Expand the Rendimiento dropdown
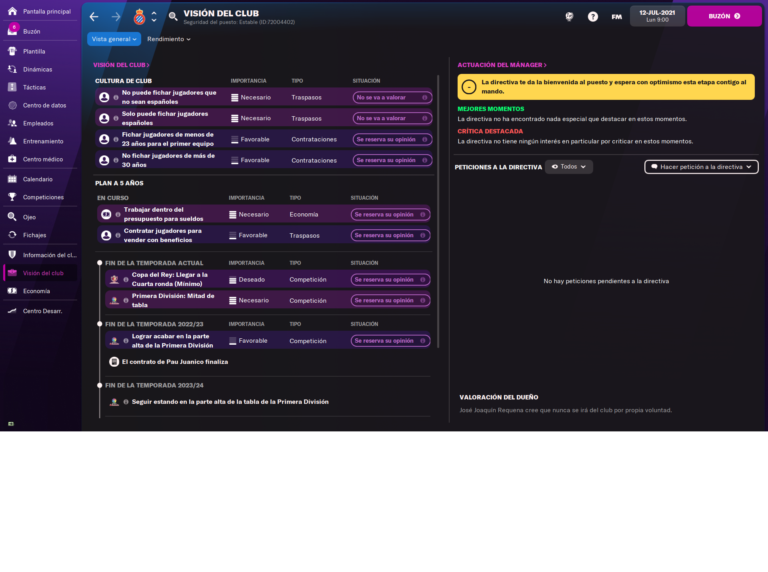This screenshot has width=768, height=572. pyautogui.click(x=169, y=39)
